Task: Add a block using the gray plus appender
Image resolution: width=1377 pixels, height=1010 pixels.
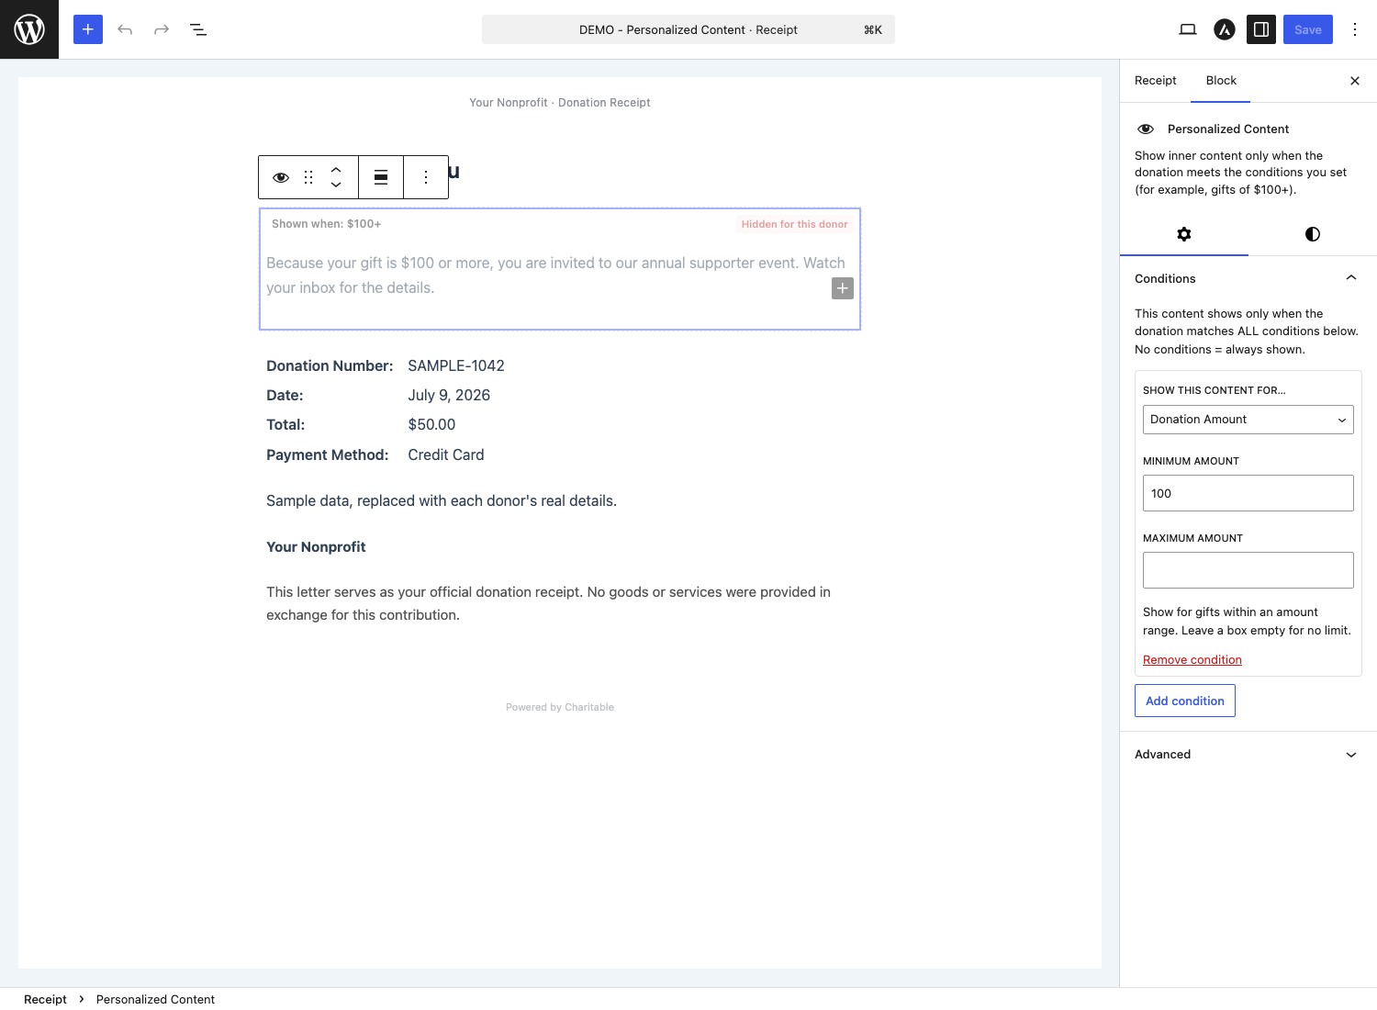Action: tap(843, 288)
